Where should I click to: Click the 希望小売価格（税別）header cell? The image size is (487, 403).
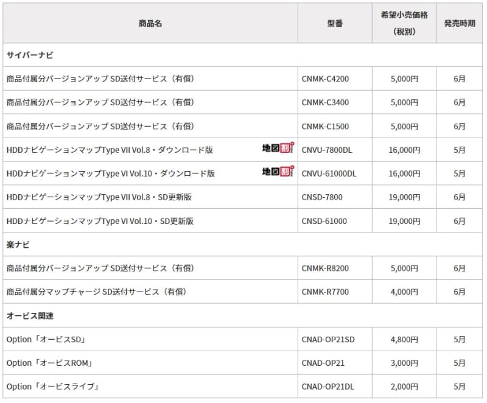coord(404,23)
